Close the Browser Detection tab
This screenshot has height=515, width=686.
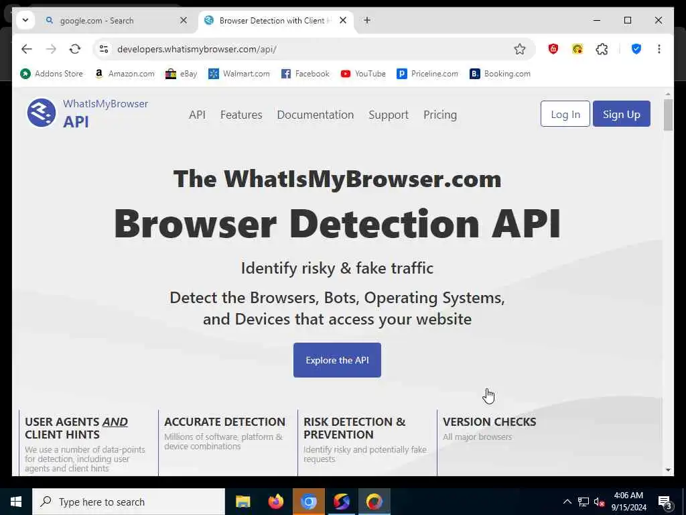pyautogui.click(x=344, y=20)
